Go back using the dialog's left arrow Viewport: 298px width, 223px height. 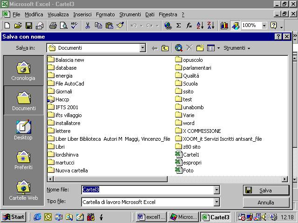pyautogui.click(x=155, y=48)
